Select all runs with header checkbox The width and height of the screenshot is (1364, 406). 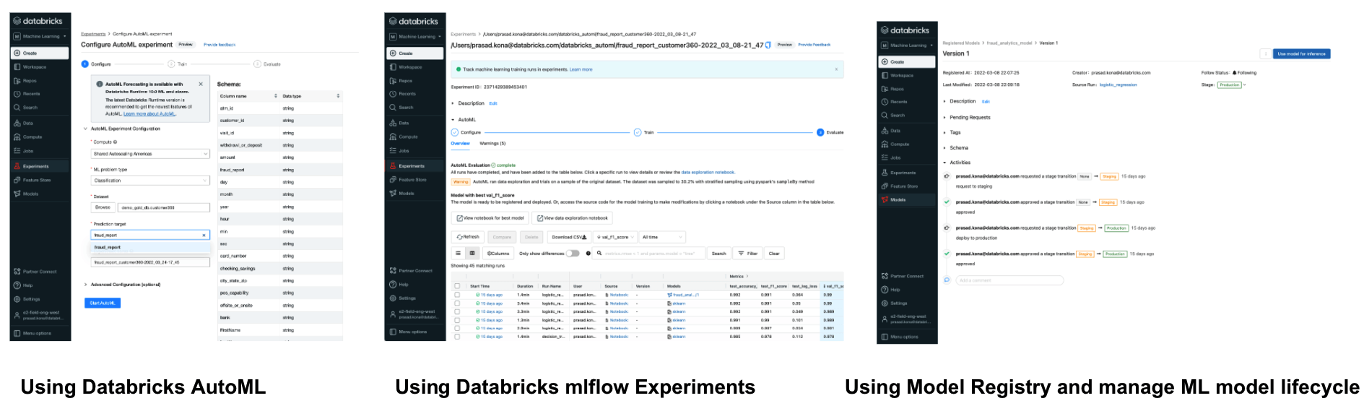[x=457, y=286]
